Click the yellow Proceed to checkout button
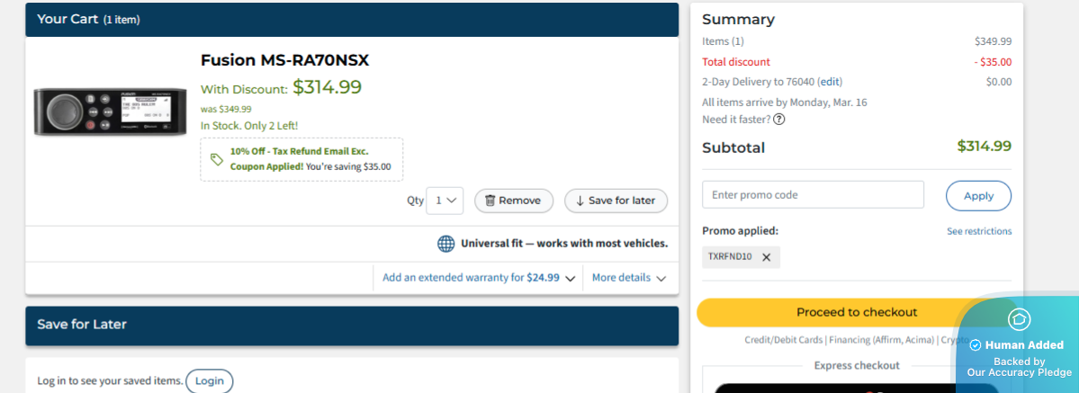Image resolution: width=1079 pixels, height=393 pixels. 856,312
